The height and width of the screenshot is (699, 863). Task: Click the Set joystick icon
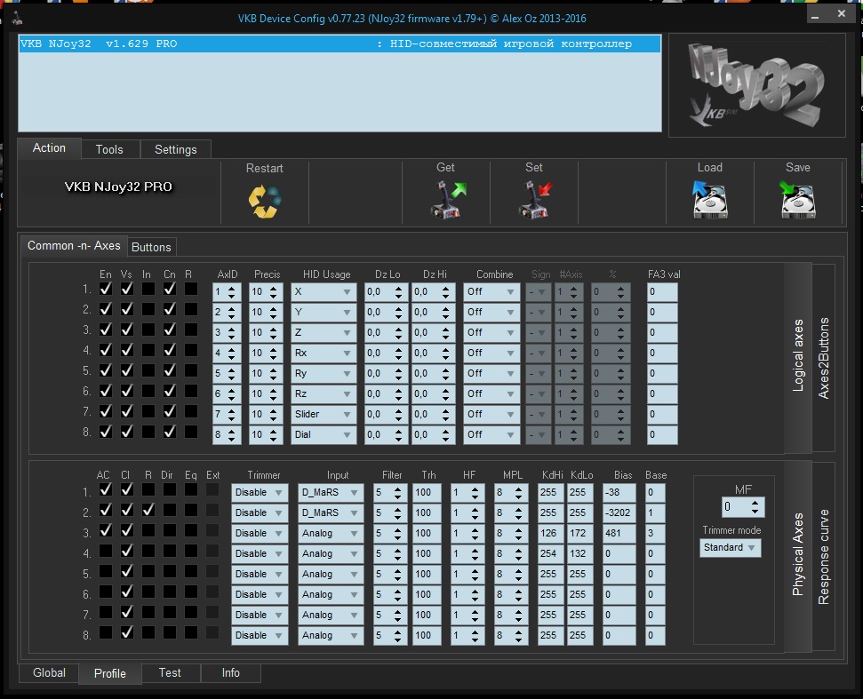pos(535,200)
